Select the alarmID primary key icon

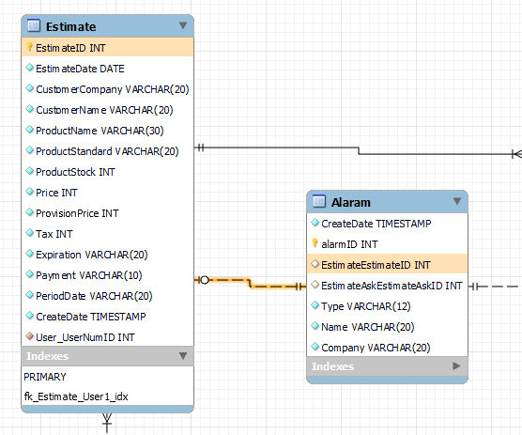coord(315,243)
